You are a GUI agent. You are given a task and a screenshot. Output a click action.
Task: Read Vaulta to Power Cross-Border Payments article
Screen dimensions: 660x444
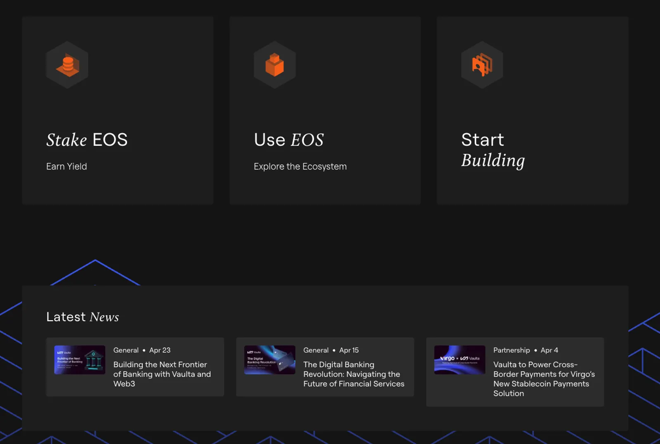click(x=544, y=379)
